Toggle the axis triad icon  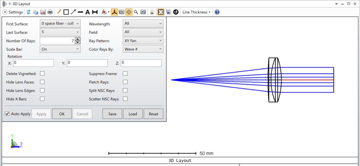(x=114, y=12)
